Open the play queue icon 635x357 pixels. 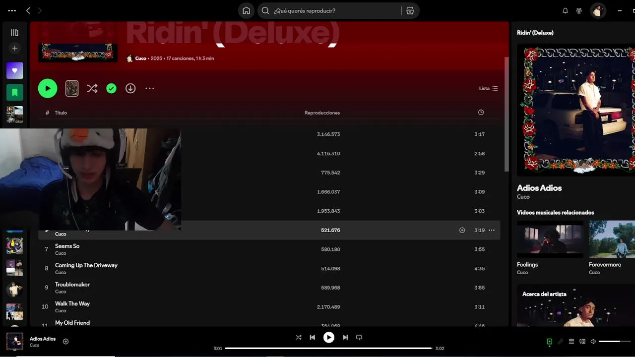click(571, 342)
